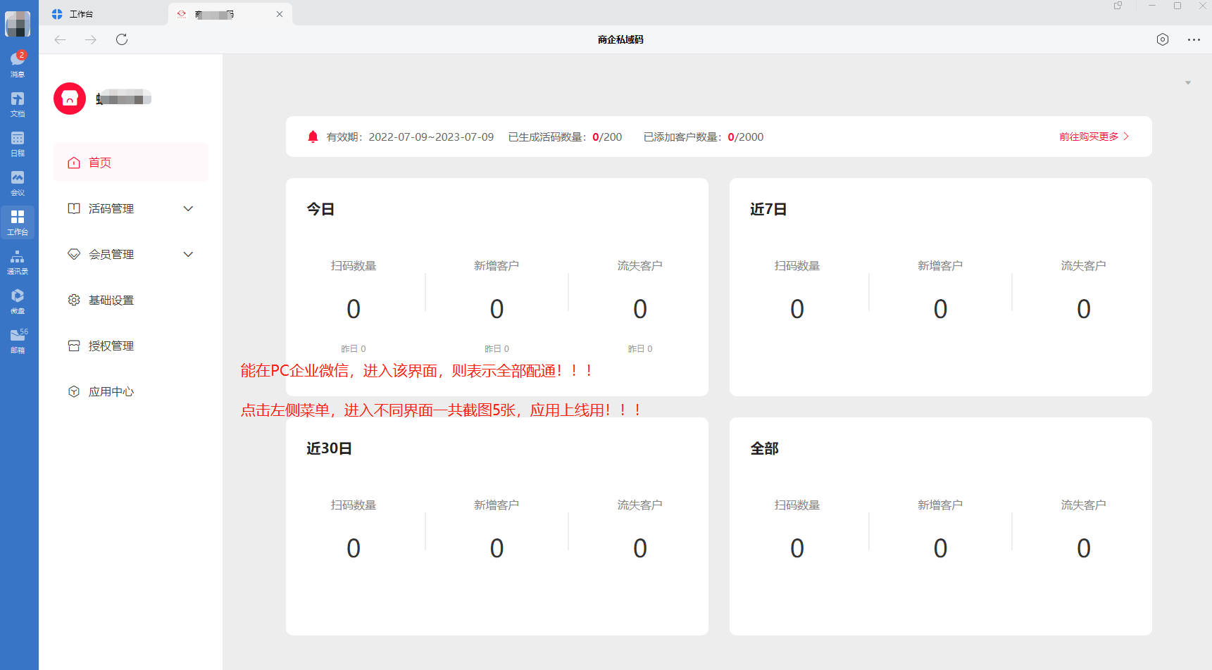
Task: Click the small dropdown arrow at top right
Action: pyautogui.click(x=1188, y=83)
